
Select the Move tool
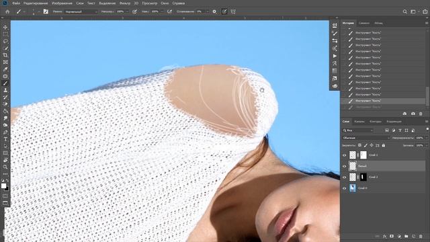(x=5, y=27)
